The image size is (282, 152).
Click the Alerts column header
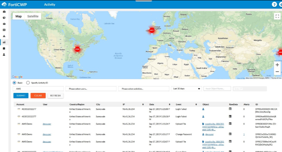246,105
